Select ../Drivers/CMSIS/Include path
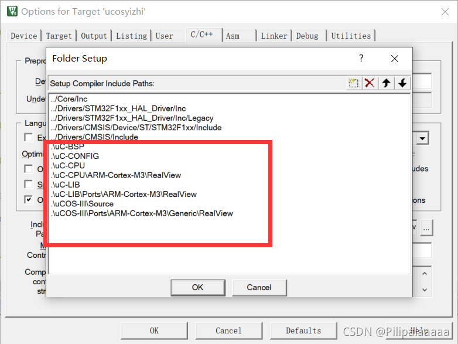Image resolution: width=458 pixels, height=344 pixels. 94,137
